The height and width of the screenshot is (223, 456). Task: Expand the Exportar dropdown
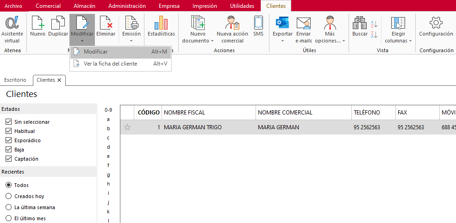282,41
